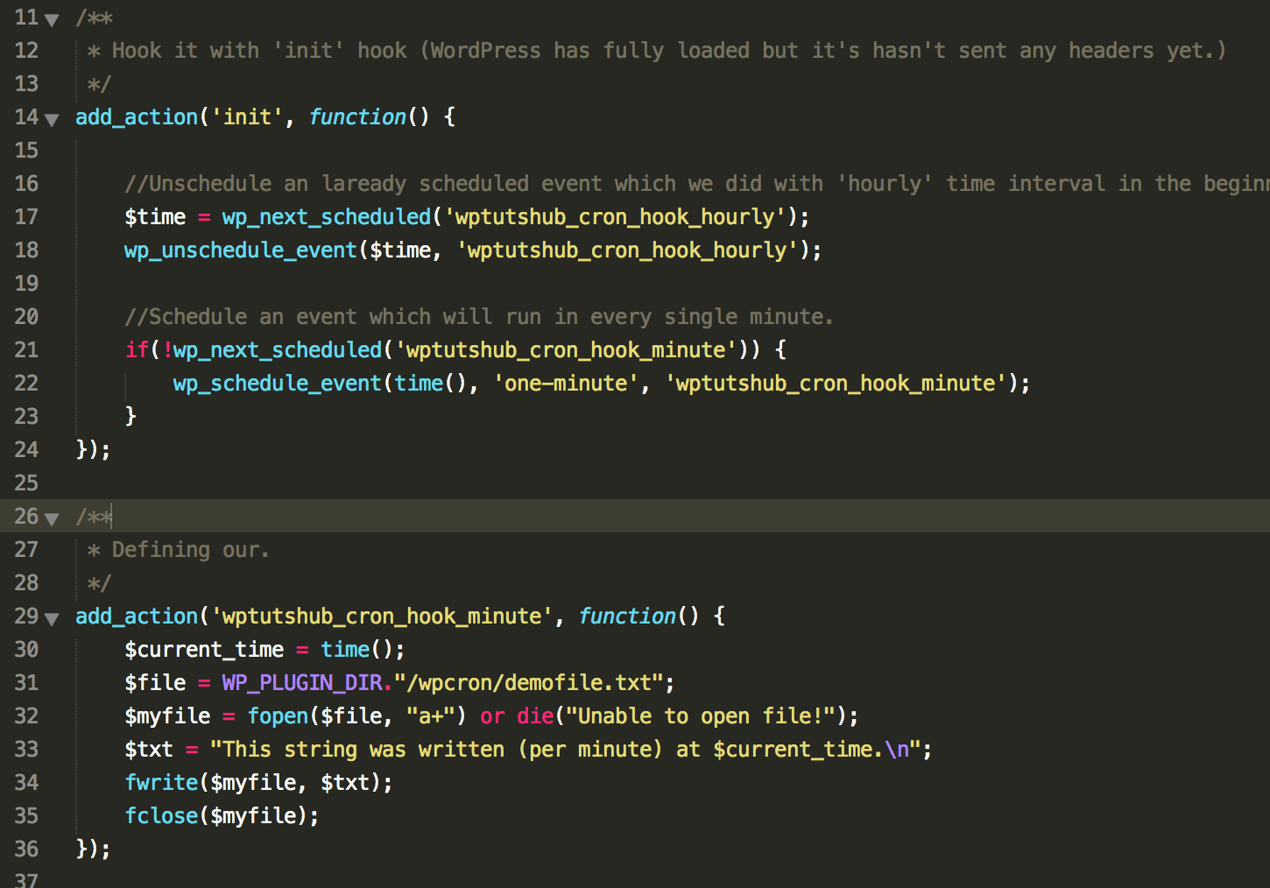
Task: Click the wp_schedule_event function name
Action: (x=277, y=384)
